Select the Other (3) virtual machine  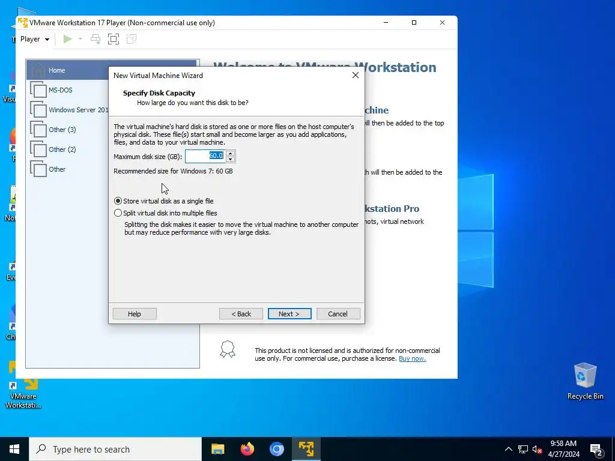[x=67, y=130]
